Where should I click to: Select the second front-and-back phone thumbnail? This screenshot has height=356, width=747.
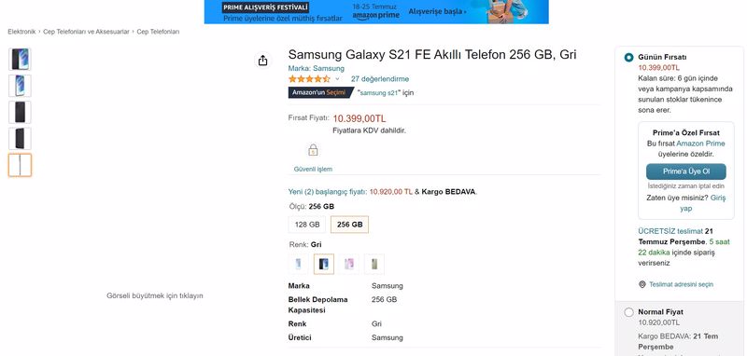point(20,86)
